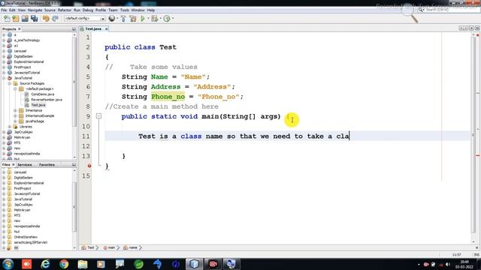
Task: Select DigitalSedan project in Projects tree
Action: 23,56
